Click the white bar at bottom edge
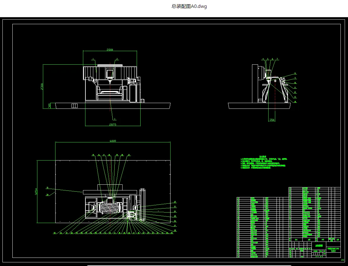Screen dimensions: 348x266 (189, 266)
